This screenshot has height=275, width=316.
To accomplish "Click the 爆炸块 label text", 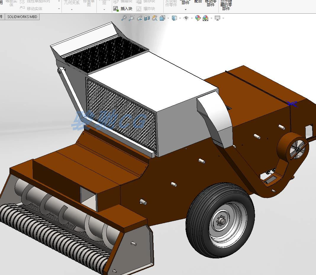I will [149, 9].
